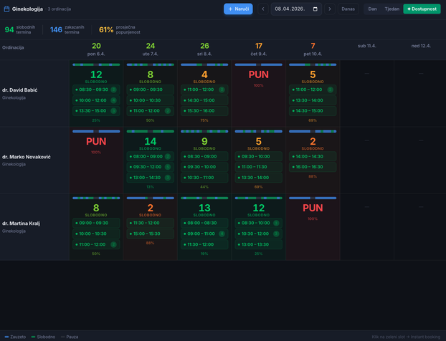Click Babić's Monday occupancy bar
This screenshot has height=341, width=446.
96,64
